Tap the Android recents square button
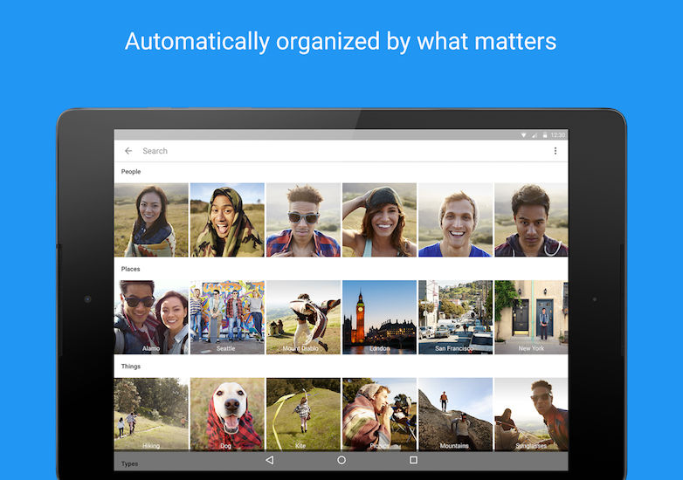683x480 pixels. tap(413, 460)
